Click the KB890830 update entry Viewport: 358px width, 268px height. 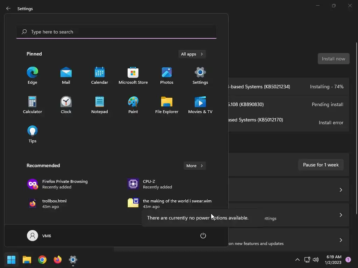(289, 104)
